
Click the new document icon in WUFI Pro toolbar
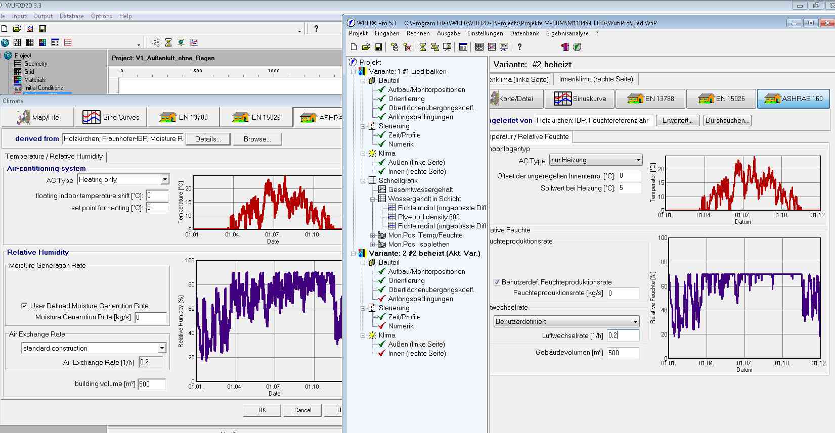[354, 47]
